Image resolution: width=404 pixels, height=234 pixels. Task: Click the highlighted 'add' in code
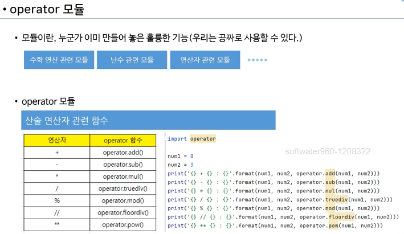330,174
